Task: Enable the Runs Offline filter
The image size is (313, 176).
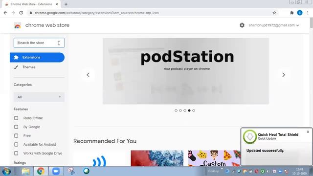Action: point(16,118)
